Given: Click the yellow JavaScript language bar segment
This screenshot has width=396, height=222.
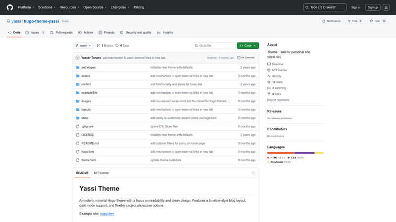Looking at the screenshot, I should pos(319,153).
